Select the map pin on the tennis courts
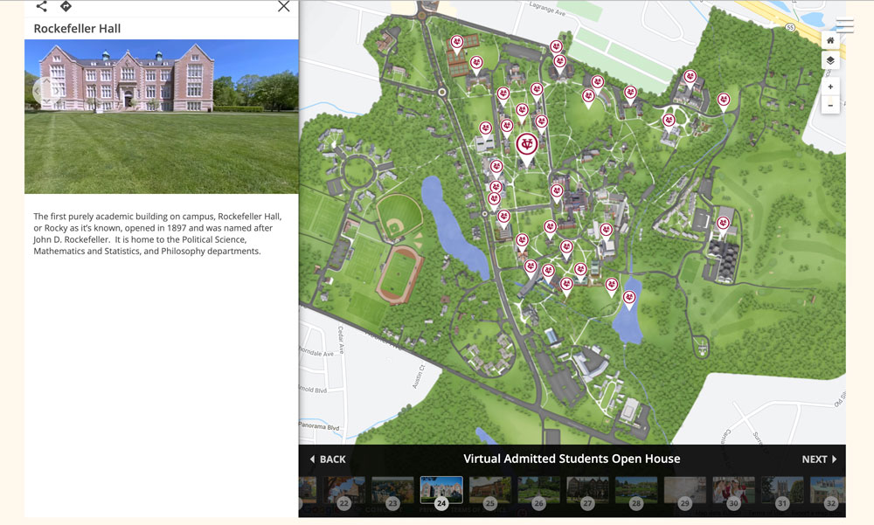The image size is (874, 525). point(457,44)
